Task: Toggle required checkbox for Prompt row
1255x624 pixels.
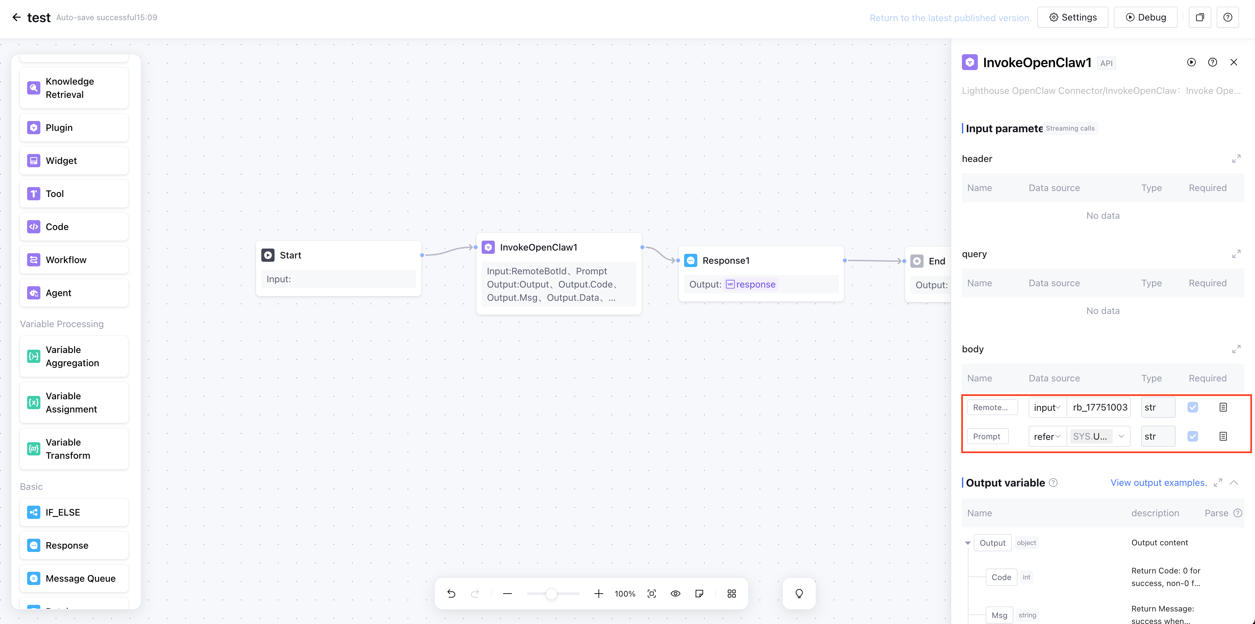Action: [x=1192, y=436]
